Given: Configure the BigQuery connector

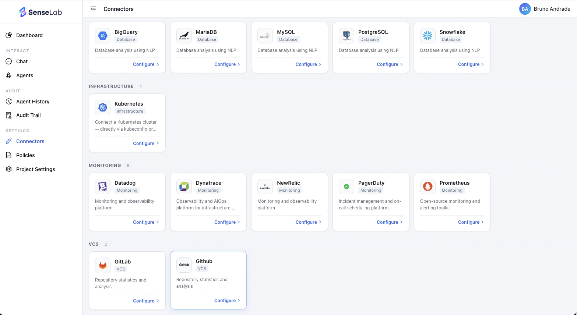Looking at the screenshot, I should [146, 64].
